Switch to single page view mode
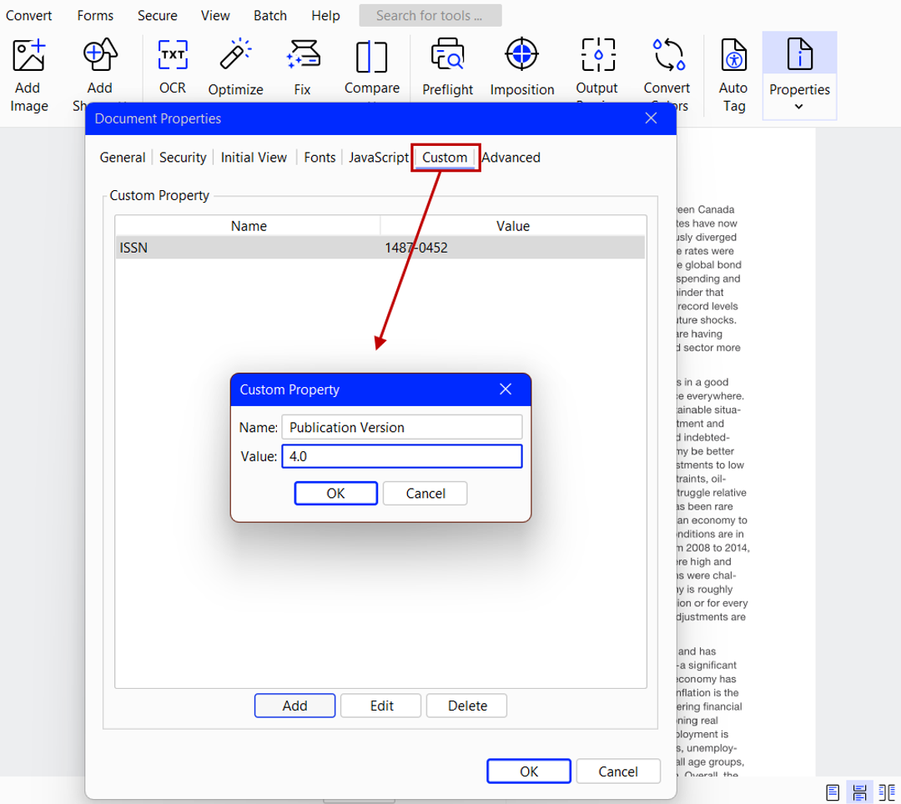 click(832, 792)
